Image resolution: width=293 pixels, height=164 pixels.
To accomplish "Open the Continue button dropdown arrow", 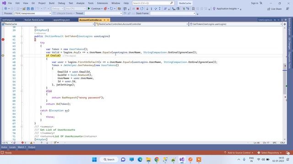I will tap(102, 9).
